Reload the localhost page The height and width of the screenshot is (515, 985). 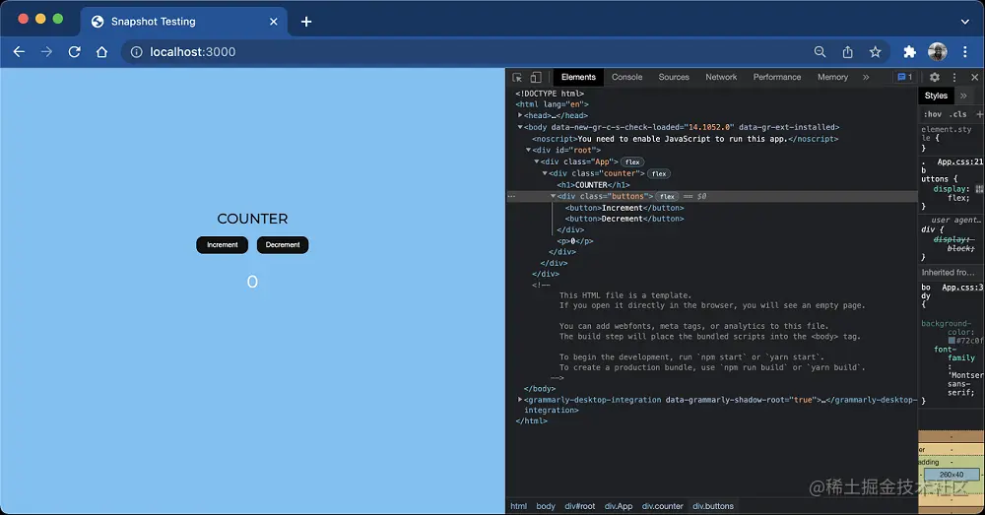coord(74,52)
